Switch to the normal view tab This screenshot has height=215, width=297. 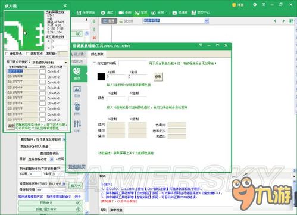pyautogui.click(x=109, y=21)
